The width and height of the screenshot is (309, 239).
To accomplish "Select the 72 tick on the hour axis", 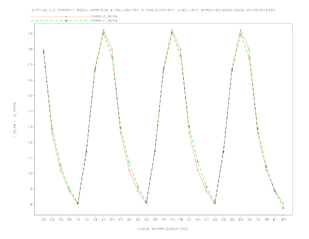I will (x=249, y=219).
